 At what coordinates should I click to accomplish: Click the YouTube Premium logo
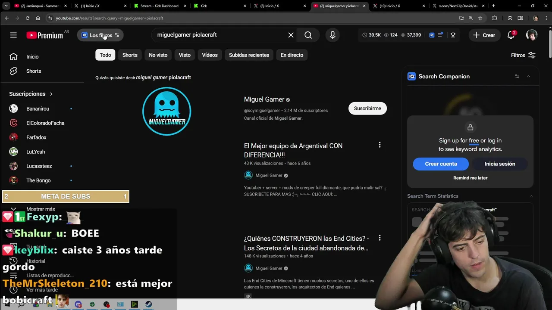click(x=45, y=35)
